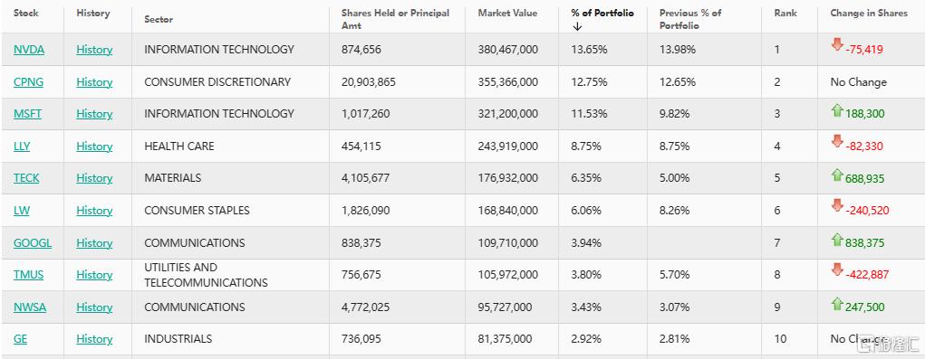Sort table by the Sector header
925x359 pixels.
point(159,19)
